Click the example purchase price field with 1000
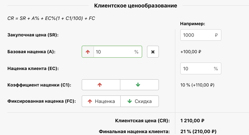Image resolution: width=249 pixels, height=135 pixels. click(197, 35)
